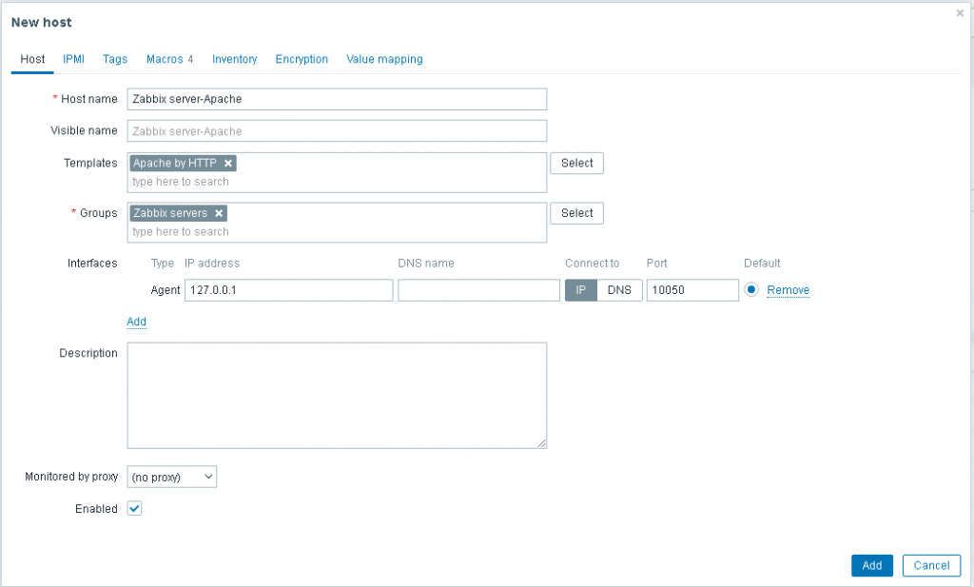Open the Tags tab
Screen dimensions: 974x587
(115, 59)
